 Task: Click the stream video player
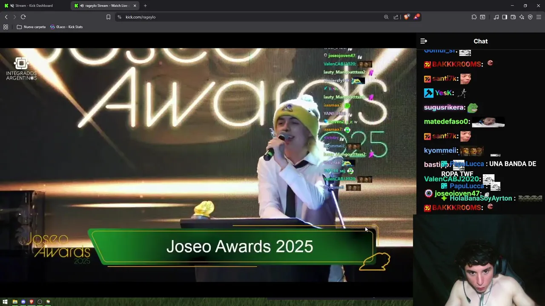[207, 165]
